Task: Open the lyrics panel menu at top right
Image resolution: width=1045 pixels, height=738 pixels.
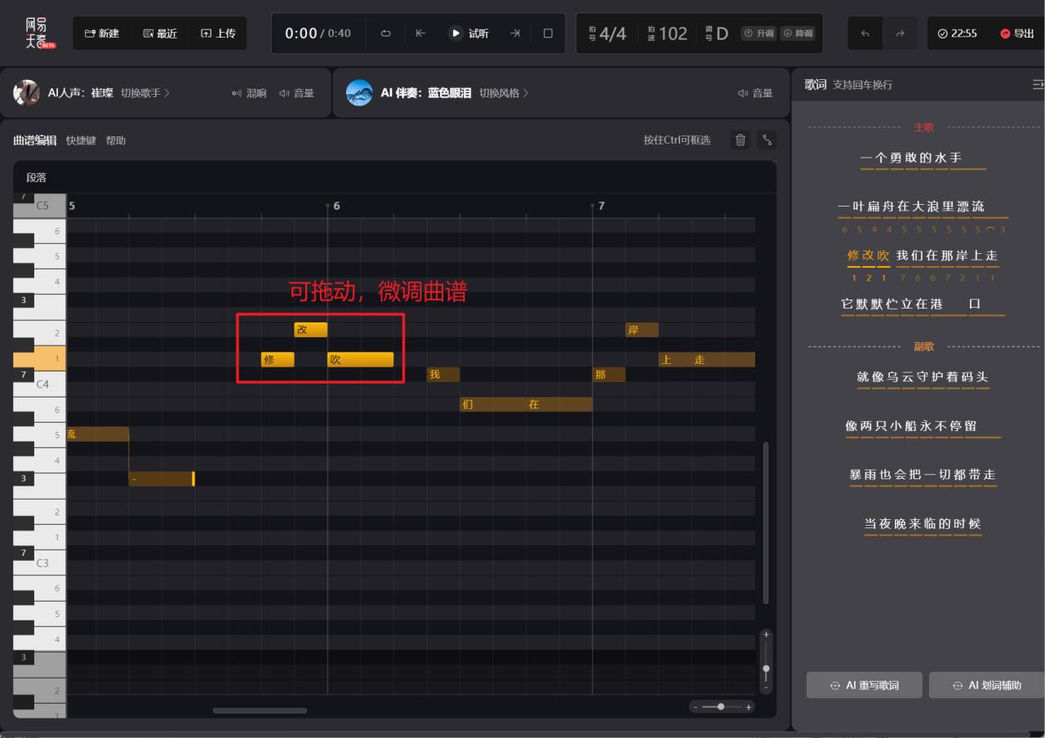Action: click(x=1038, y=85)
